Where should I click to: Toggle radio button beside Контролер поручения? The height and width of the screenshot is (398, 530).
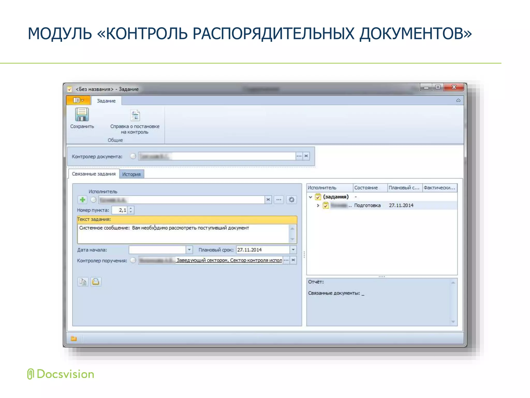point(133,260)
